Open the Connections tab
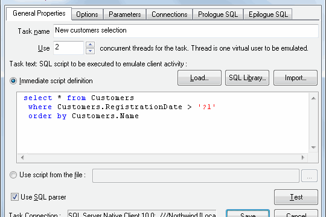This screenshot has width=326, height=217. (170, 14)
